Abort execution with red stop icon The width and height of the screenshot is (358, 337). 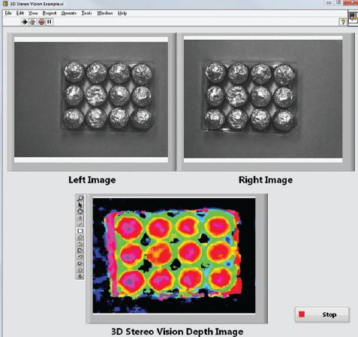click(x=41, y=22)
